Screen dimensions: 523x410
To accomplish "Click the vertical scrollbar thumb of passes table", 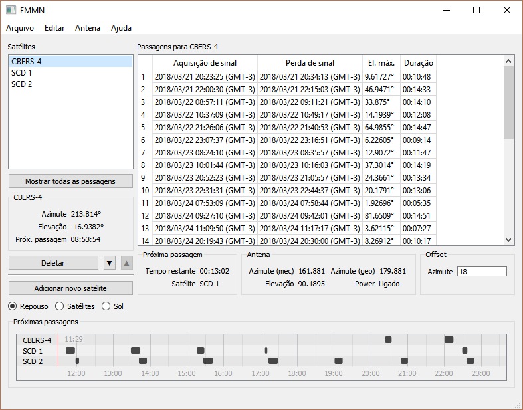I will tap(508, 102).
